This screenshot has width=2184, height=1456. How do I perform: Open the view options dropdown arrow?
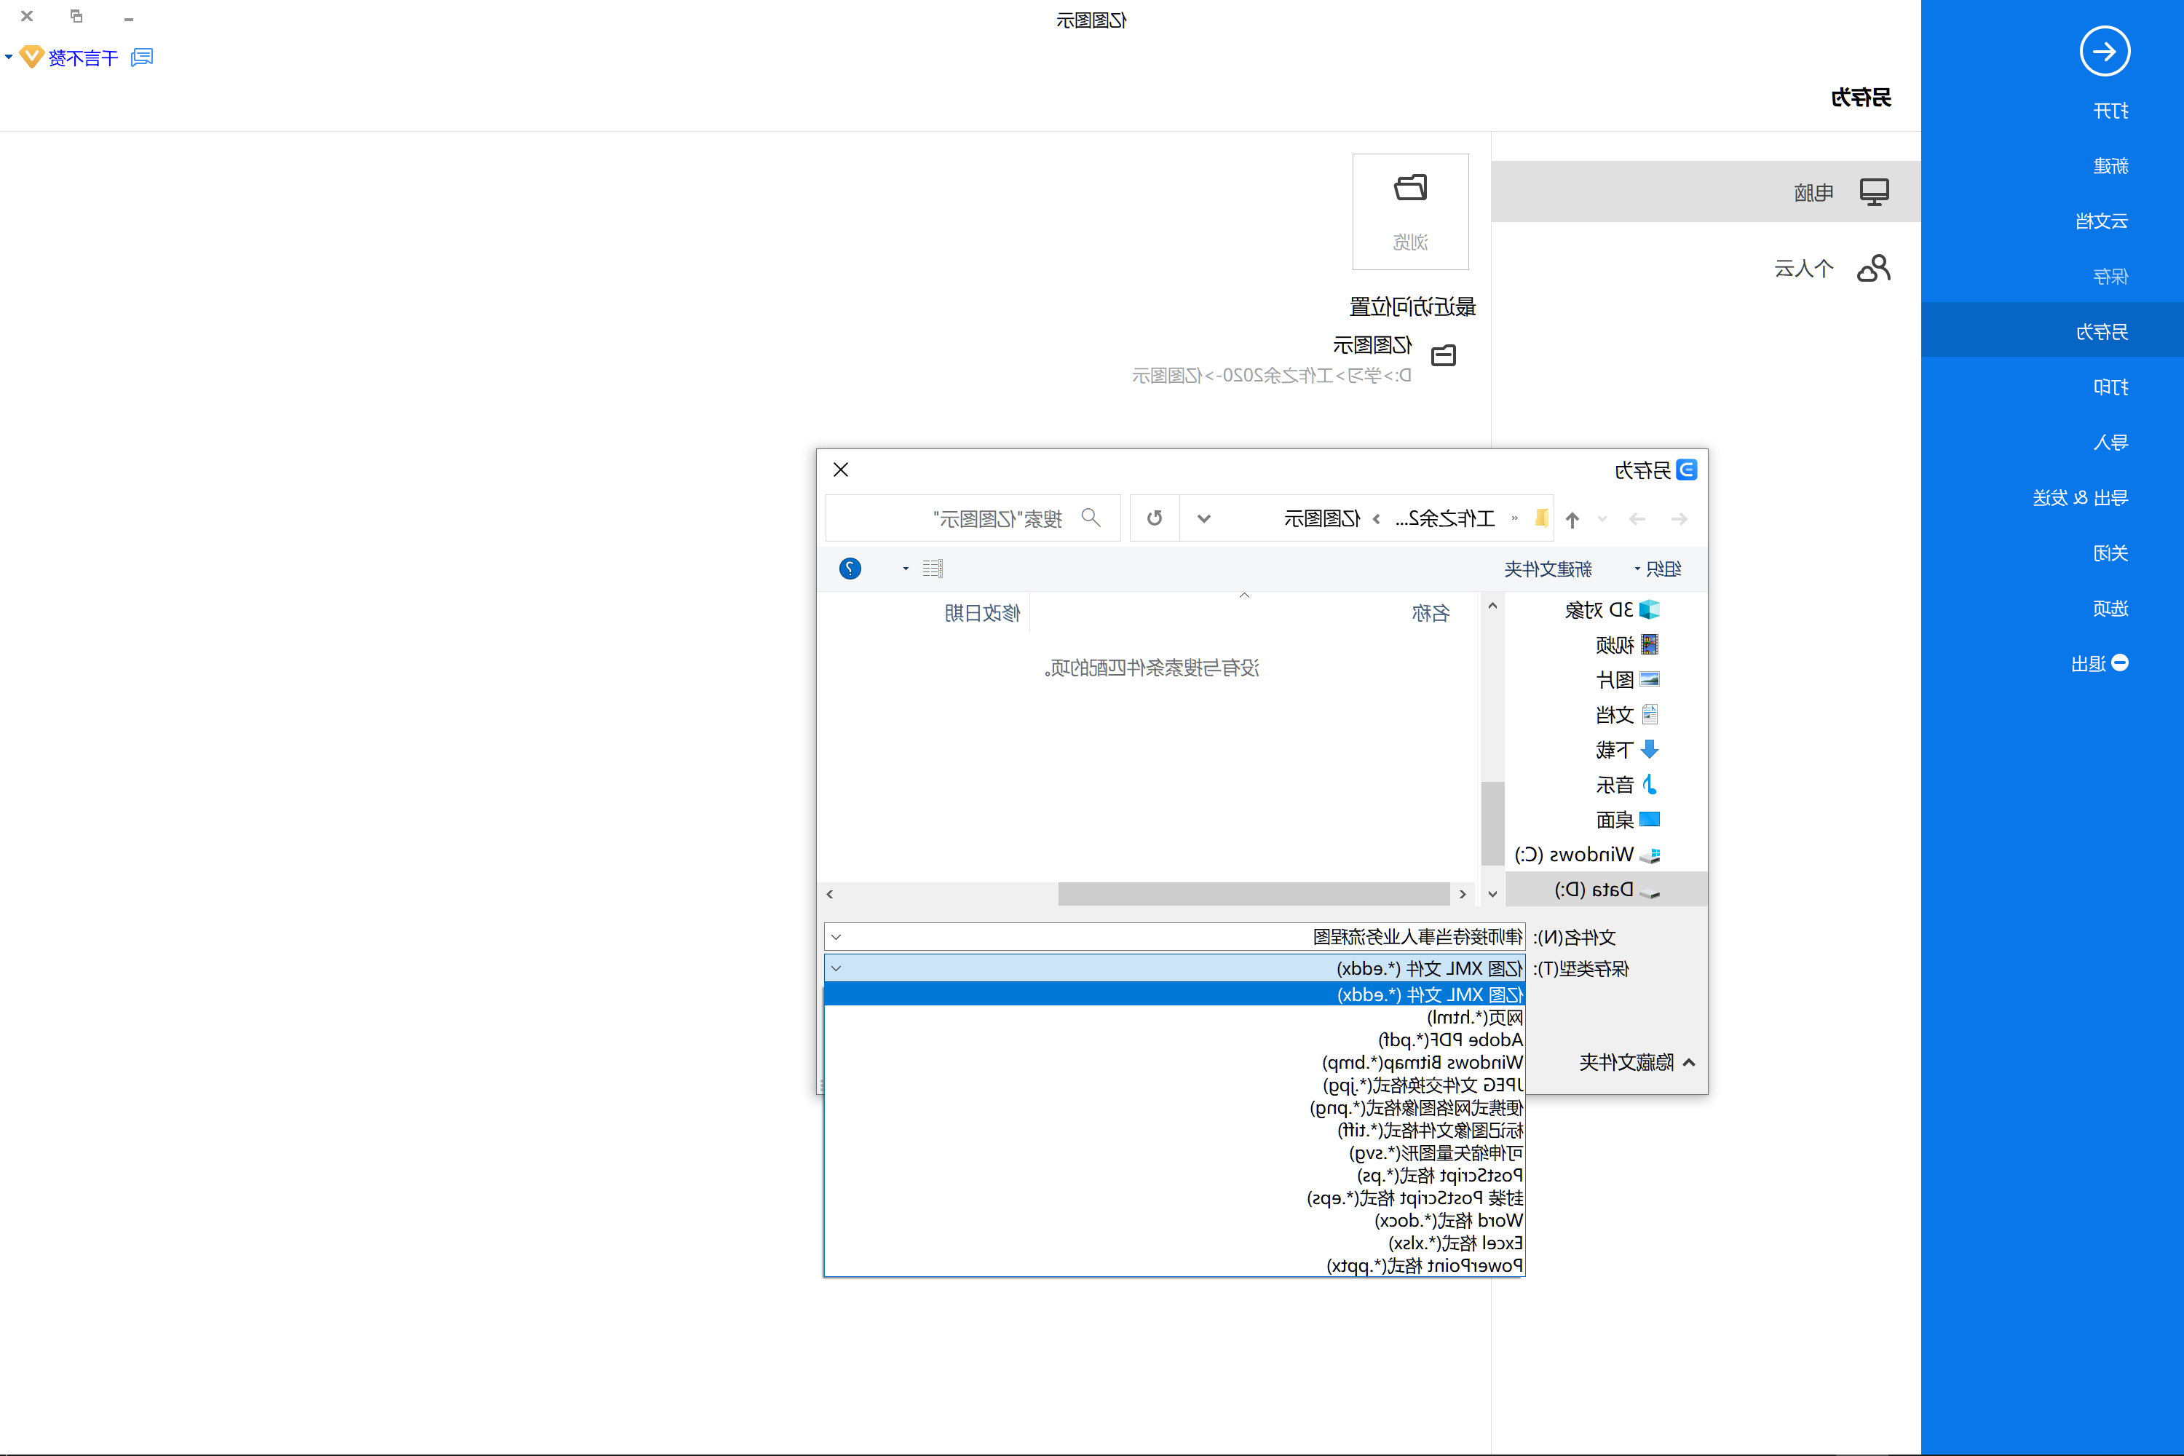(x=906, y=569)
